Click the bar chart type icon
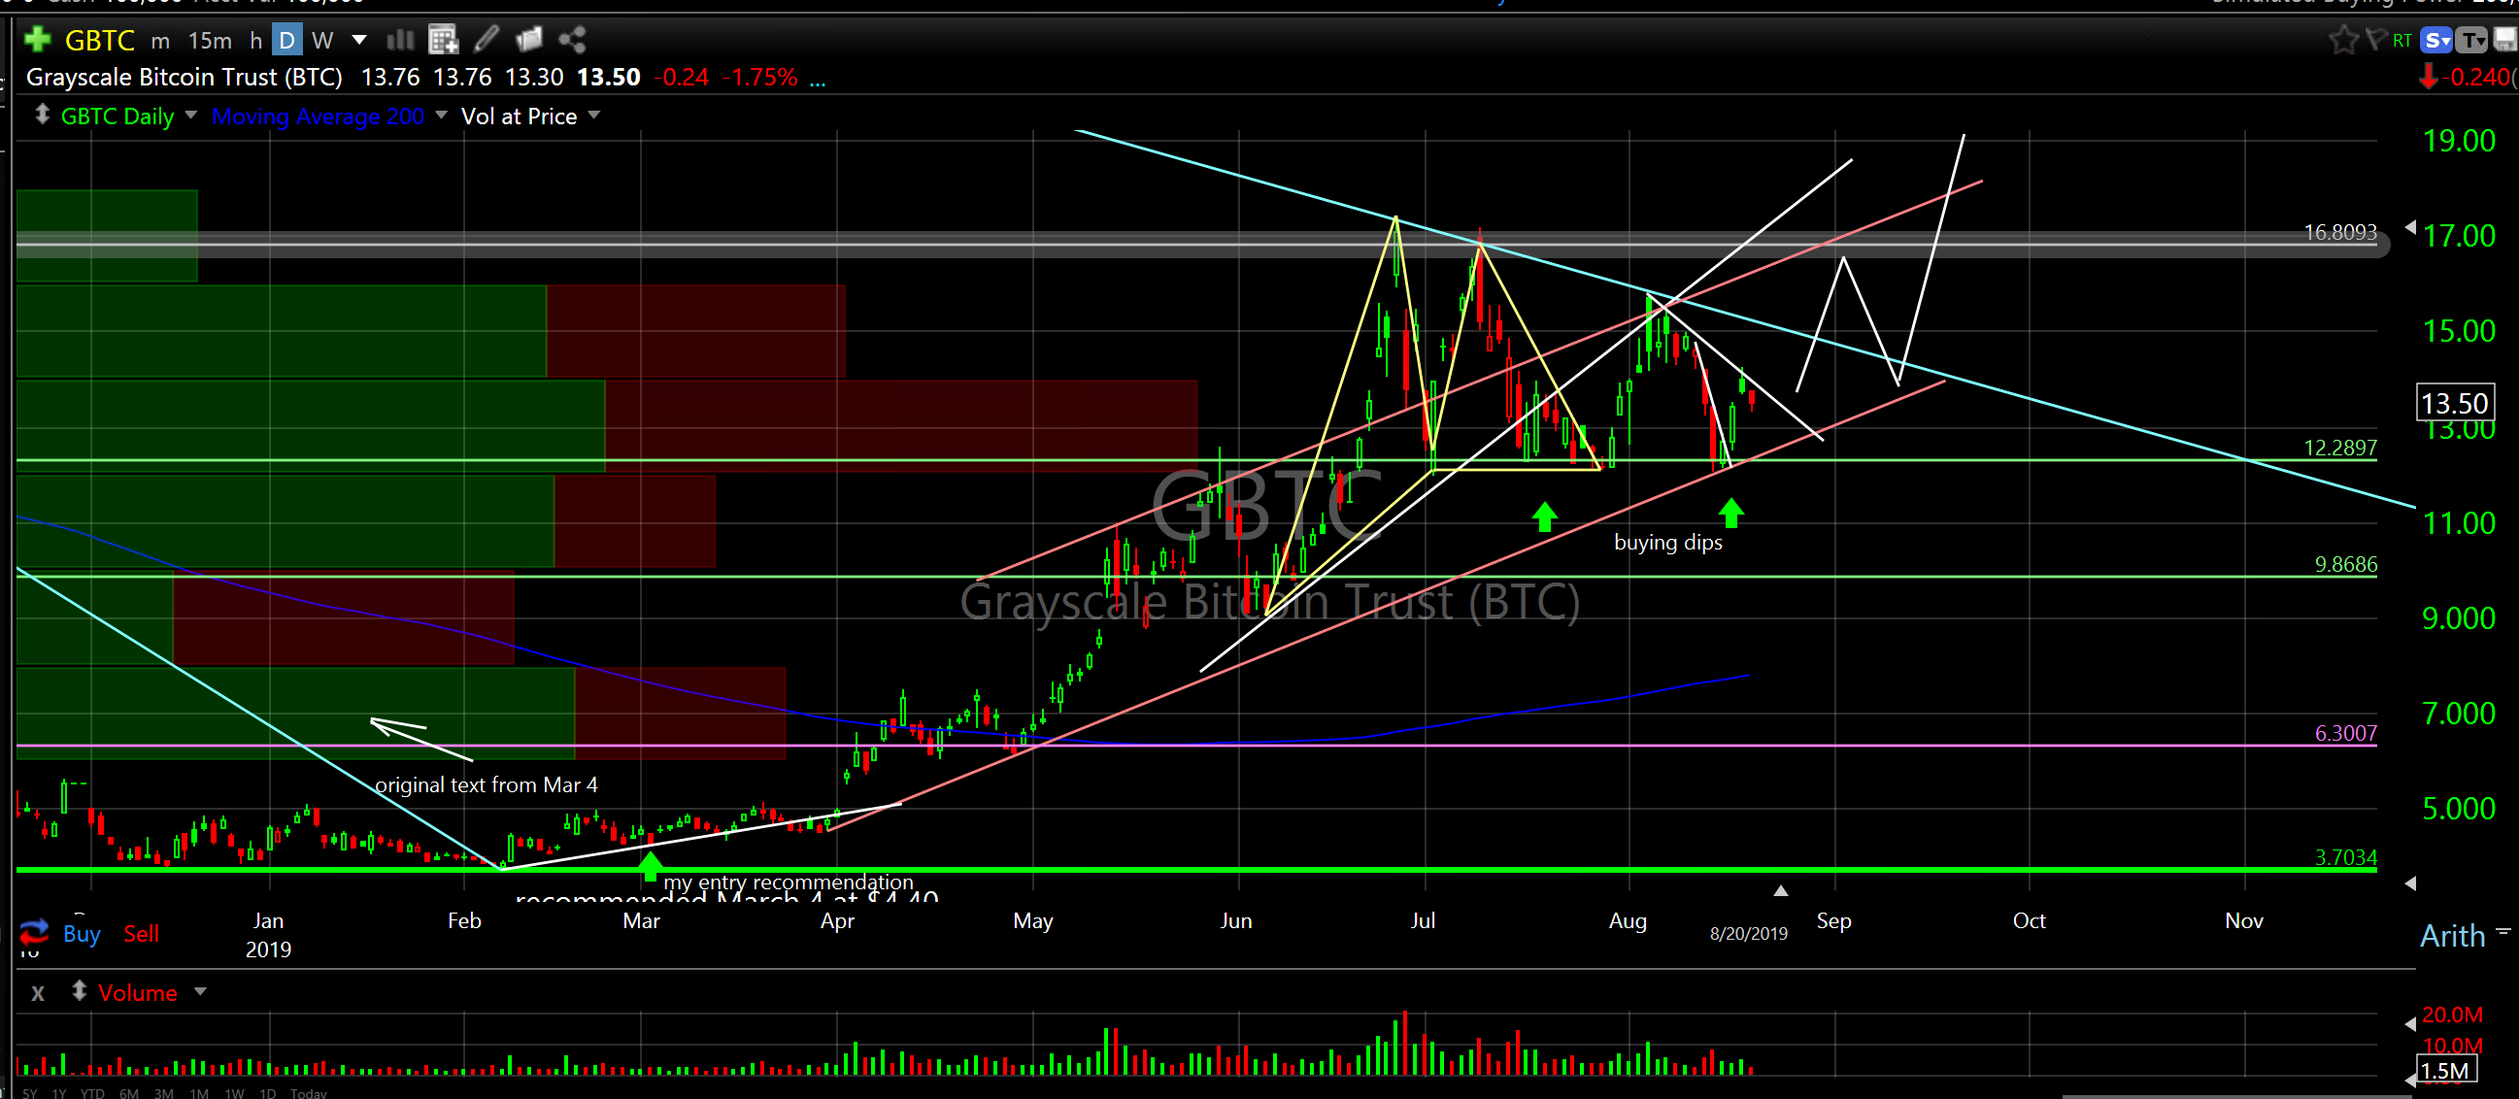Screen dimensions: 2519x1099 [x=400, y=40]
